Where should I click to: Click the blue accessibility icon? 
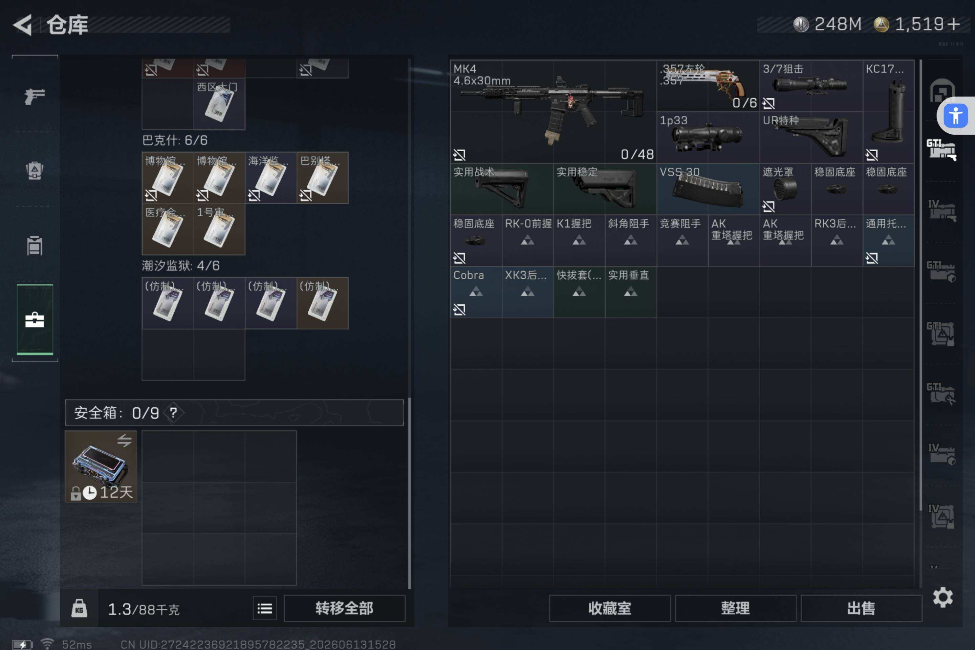(955, 116)
